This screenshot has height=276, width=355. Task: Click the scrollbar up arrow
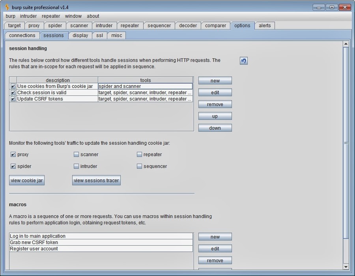(x=346, y=44)
